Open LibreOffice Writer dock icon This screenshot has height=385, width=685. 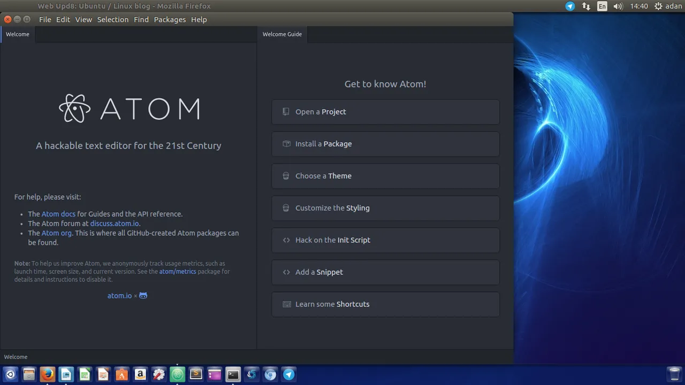click(x=66, y=374)
